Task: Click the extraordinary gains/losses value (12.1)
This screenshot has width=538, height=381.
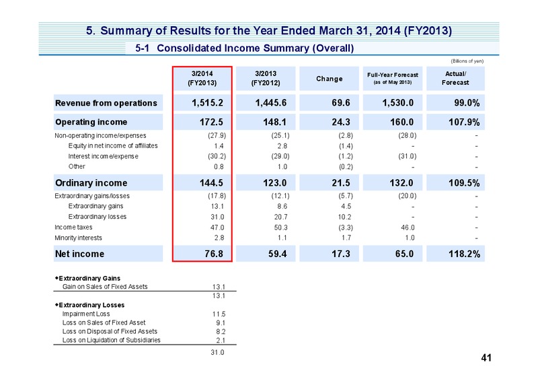Action: tap(280, 196)
